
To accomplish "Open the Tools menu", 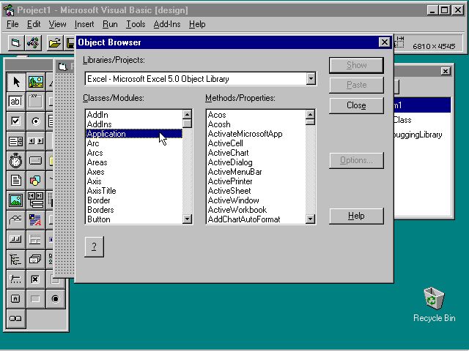I will point(136,24).
